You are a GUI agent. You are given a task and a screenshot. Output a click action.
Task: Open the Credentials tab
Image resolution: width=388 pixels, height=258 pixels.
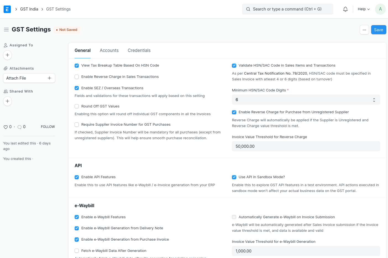[x=139, y=51]
